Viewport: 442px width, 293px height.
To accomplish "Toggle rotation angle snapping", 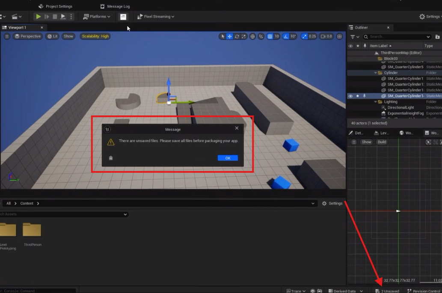I will (x=286, y=36).
